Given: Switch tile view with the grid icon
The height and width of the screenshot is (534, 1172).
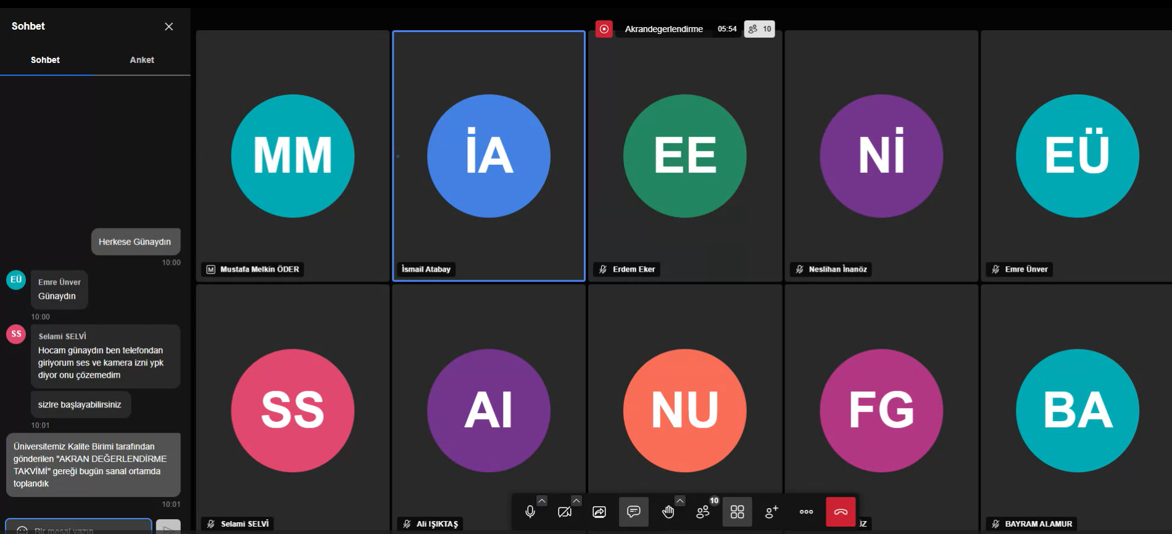Looking at the screenshot, I should pyautogui.click(x=738, y=512).
